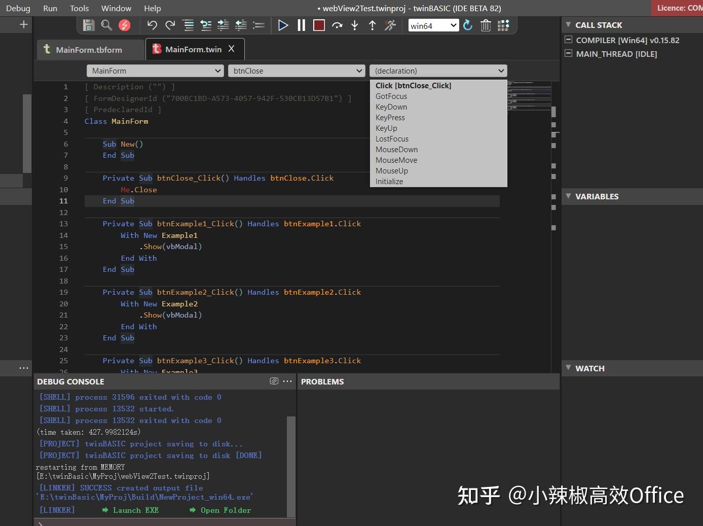Refresh build targets with the reload icon
Viewport: 703px width, 526px height.
(x=467, y=25)
